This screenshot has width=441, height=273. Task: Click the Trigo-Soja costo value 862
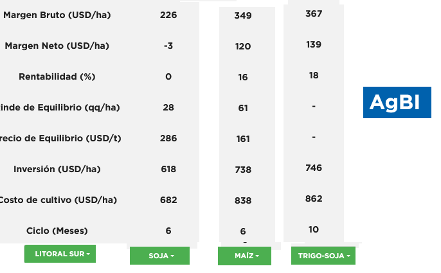314,198
